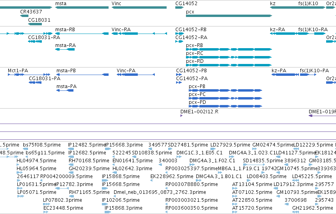Open the msta-RB transcript feature
Viewport: 336px width, 214px height.
pos(82,34)
